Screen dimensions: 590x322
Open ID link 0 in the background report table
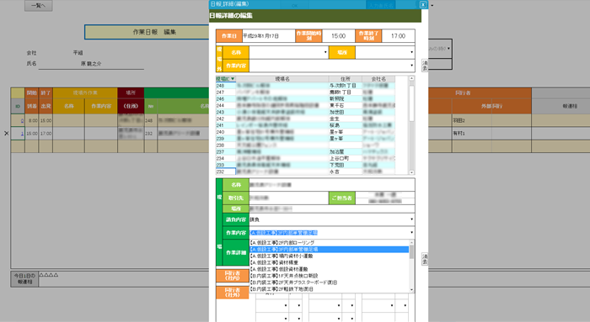click(x=22, y=120)
